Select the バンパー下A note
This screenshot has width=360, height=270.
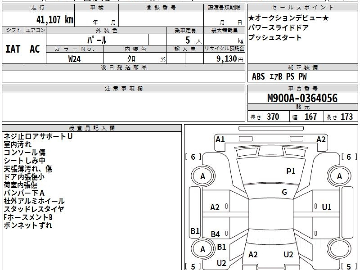point(24,193)
